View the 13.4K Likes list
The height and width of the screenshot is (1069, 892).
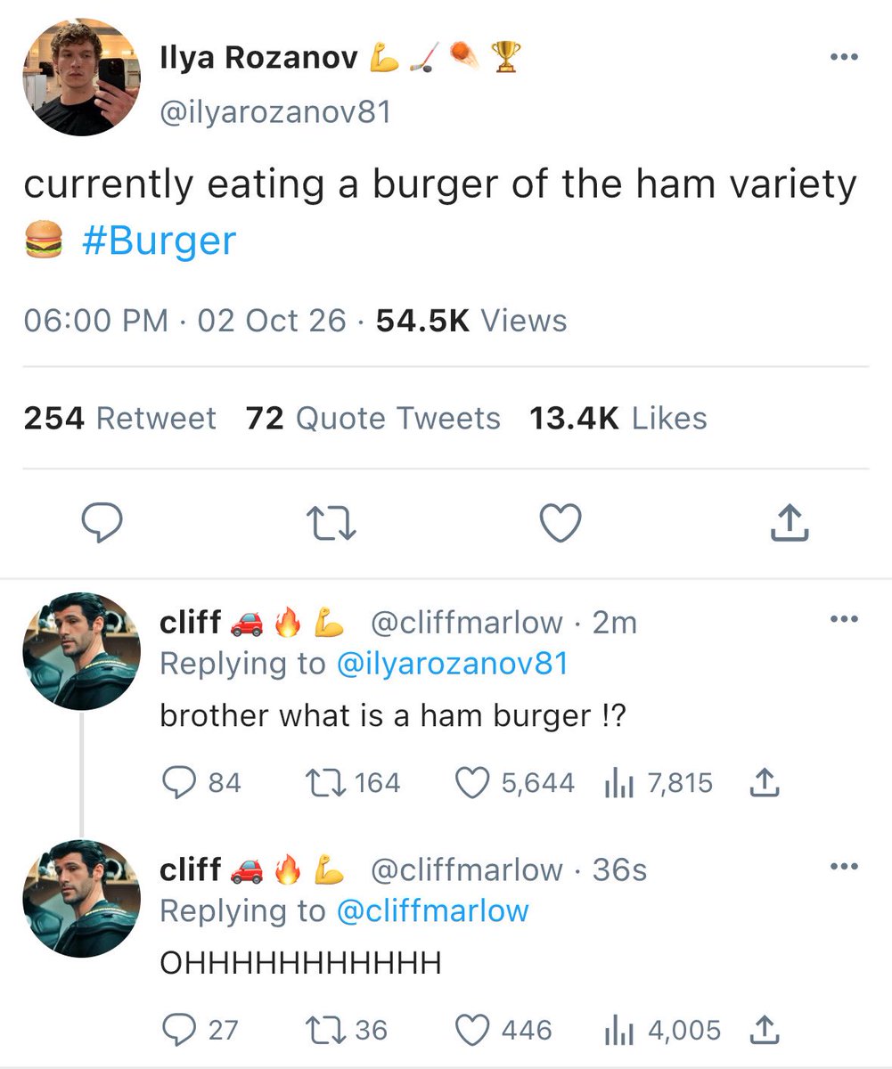tap(618, 418)
